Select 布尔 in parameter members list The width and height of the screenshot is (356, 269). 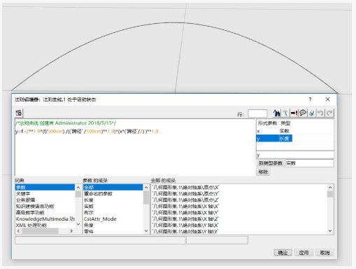[89, 213]
